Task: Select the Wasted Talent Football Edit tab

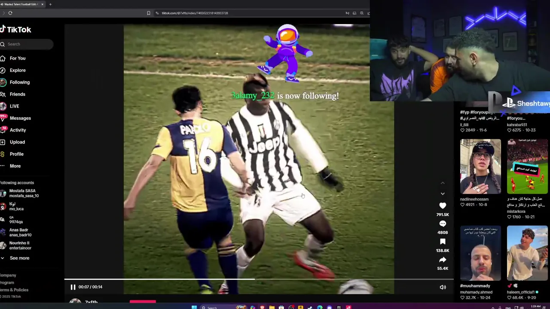Action: (x=21, y=4)
